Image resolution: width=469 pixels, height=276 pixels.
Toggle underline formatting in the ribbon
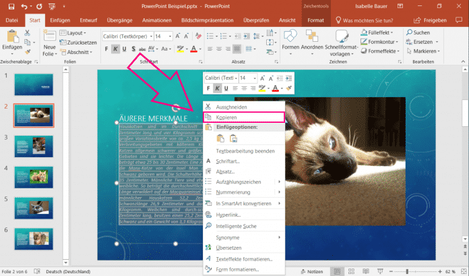(x=125, y=49)
